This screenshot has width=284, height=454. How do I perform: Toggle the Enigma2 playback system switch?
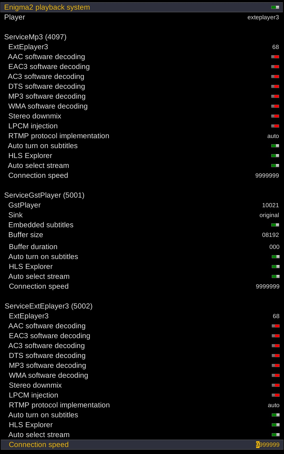point(275,7)
